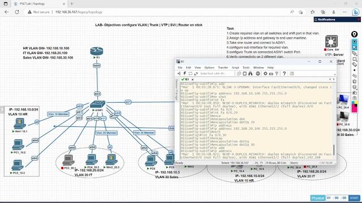
Task: Open the Window menu in R1 window
Action: coord(258,68)
